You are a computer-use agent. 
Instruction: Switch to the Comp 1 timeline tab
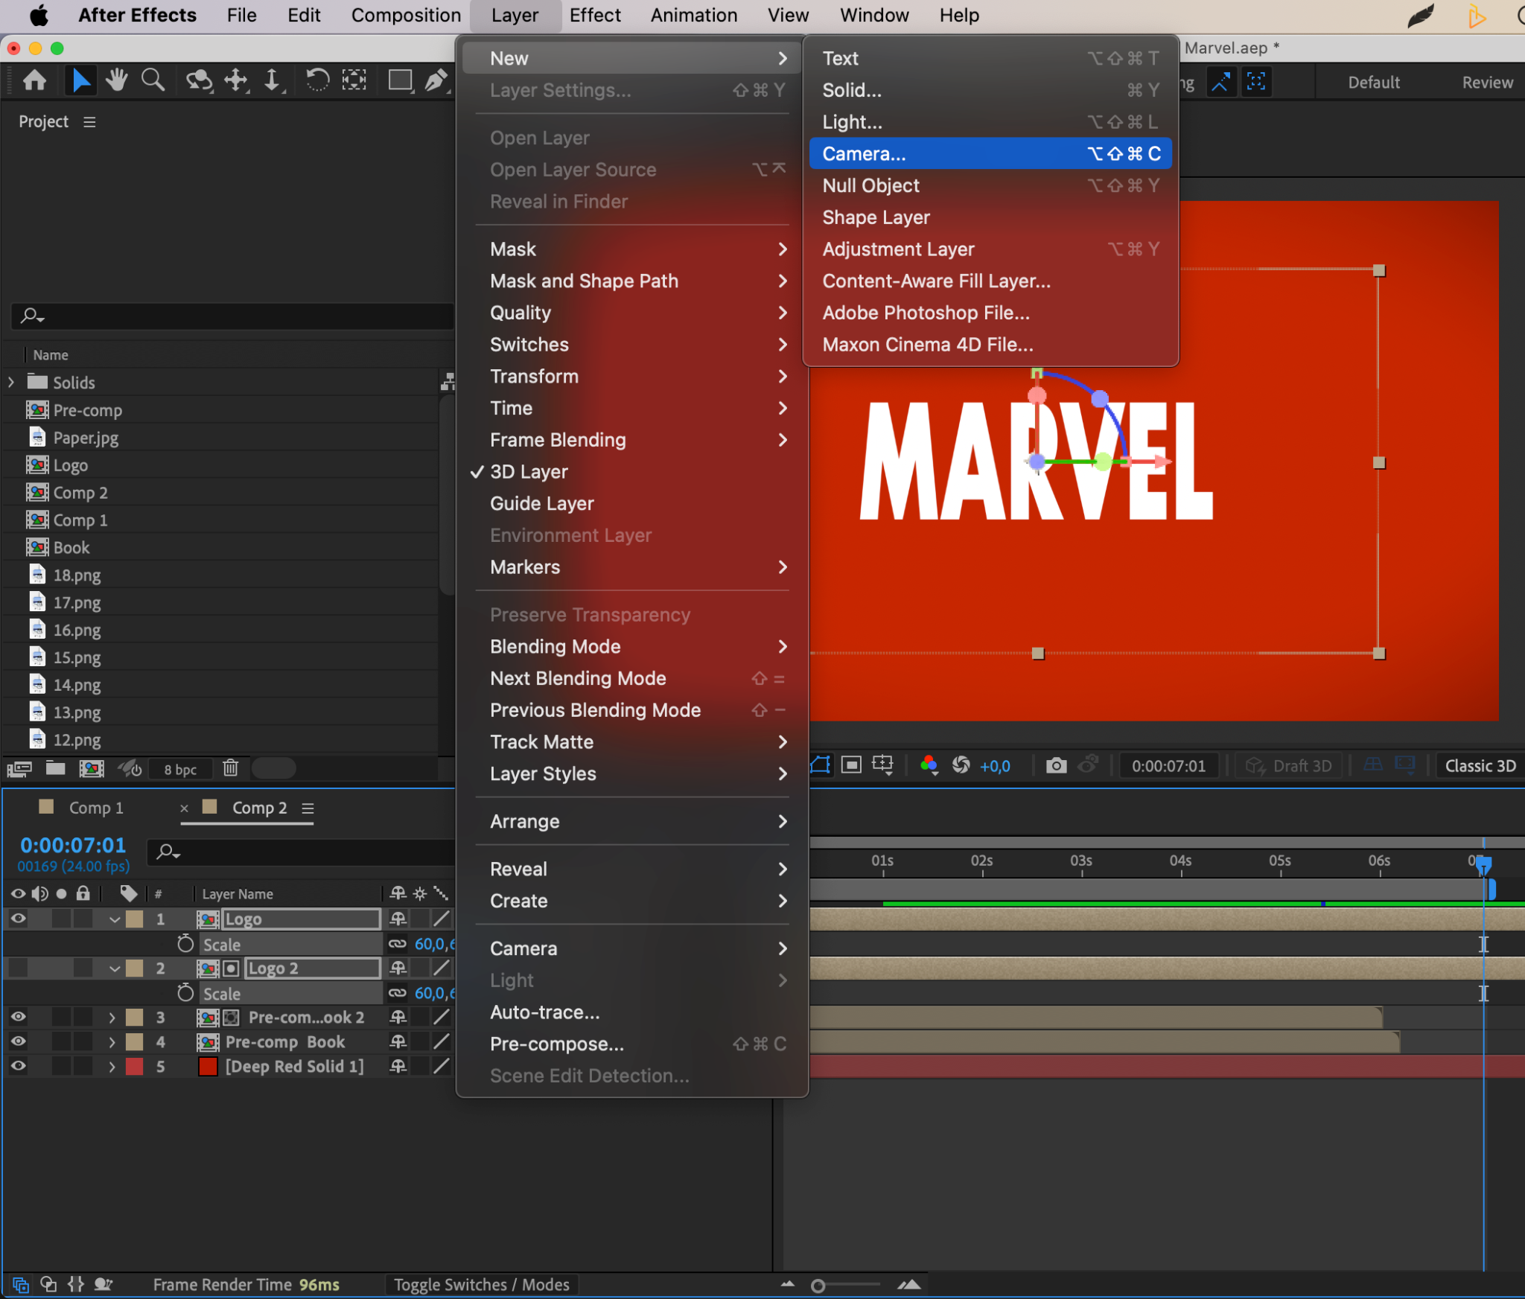pyautogui.click(x=95, y=808)
